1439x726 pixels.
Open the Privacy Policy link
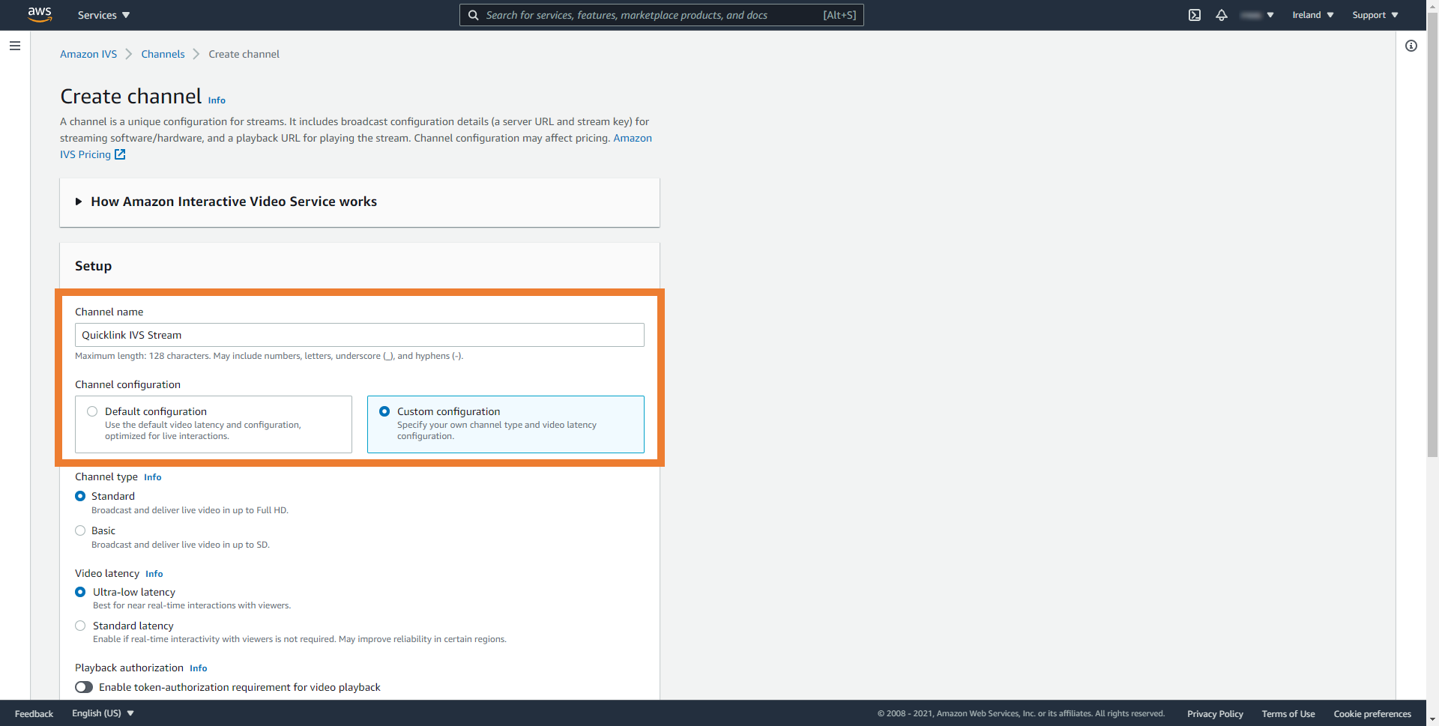point(1215,714)
